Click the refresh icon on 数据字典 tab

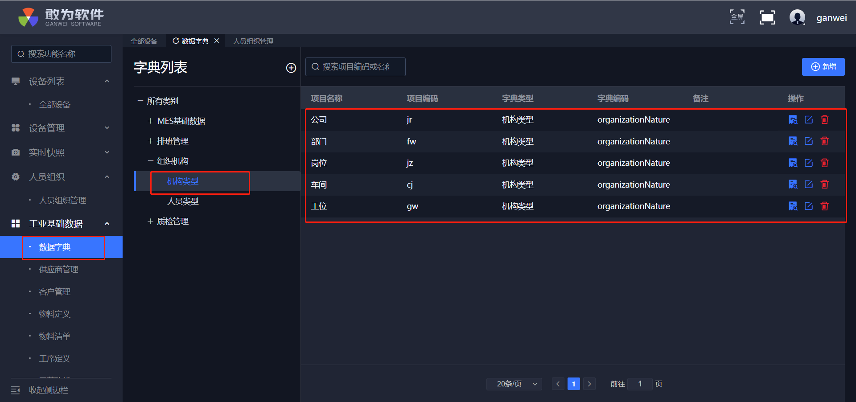[176, 41]
